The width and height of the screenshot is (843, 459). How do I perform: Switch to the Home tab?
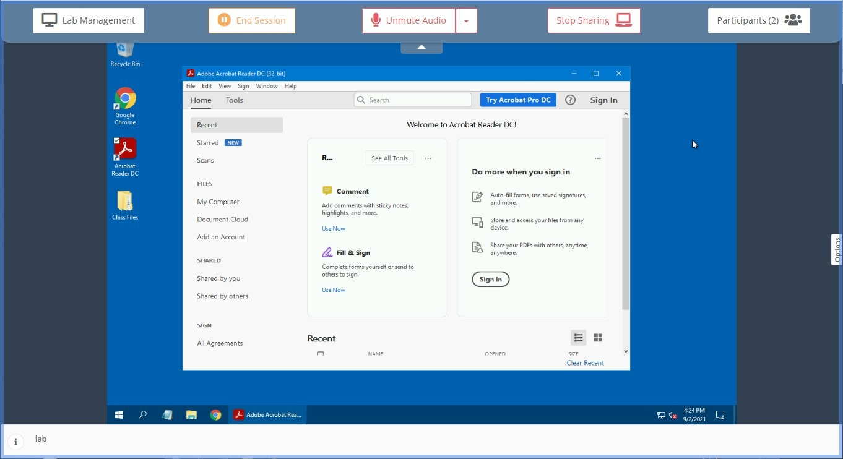201,100
